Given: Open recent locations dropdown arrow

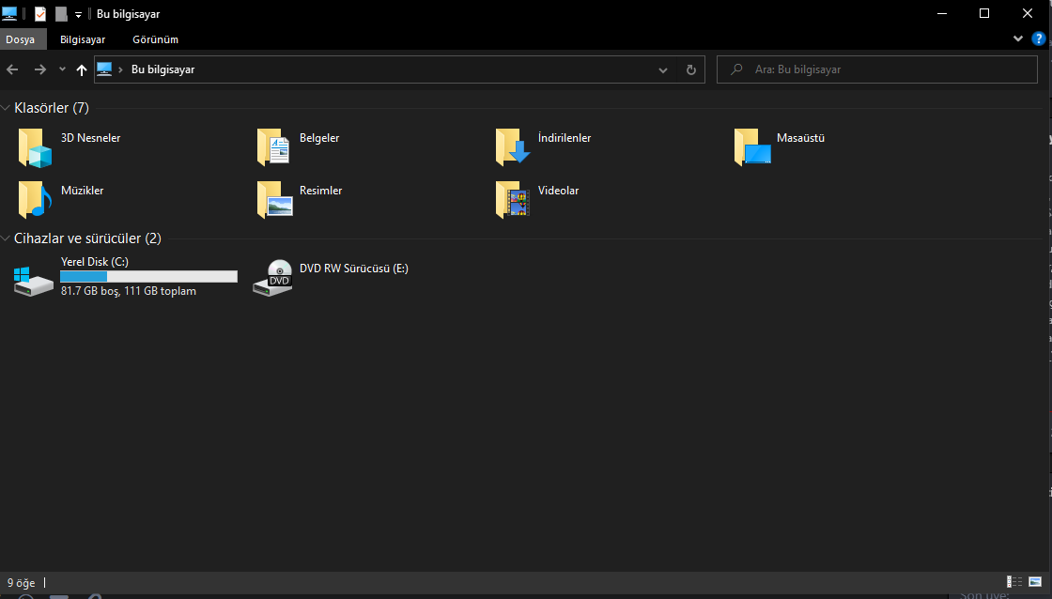Looking at the screenshot, I should [62, 69].
